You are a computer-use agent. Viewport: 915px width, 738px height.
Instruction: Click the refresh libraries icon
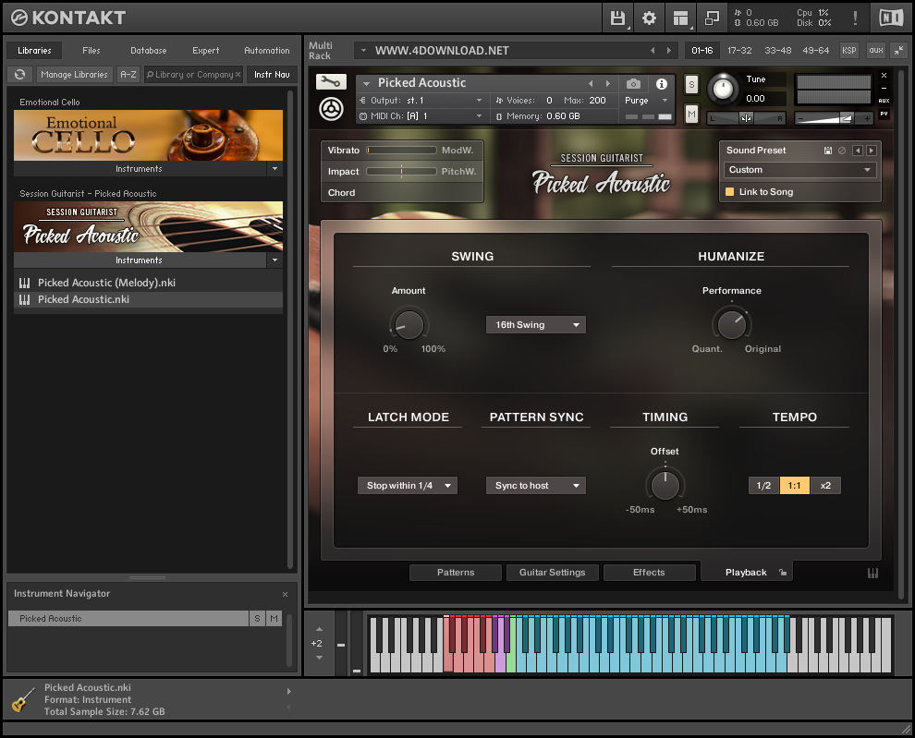(19, 75)
